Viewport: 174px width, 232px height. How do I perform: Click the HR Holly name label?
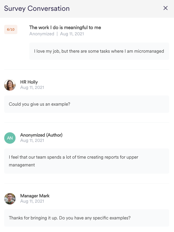click(29, 82)
